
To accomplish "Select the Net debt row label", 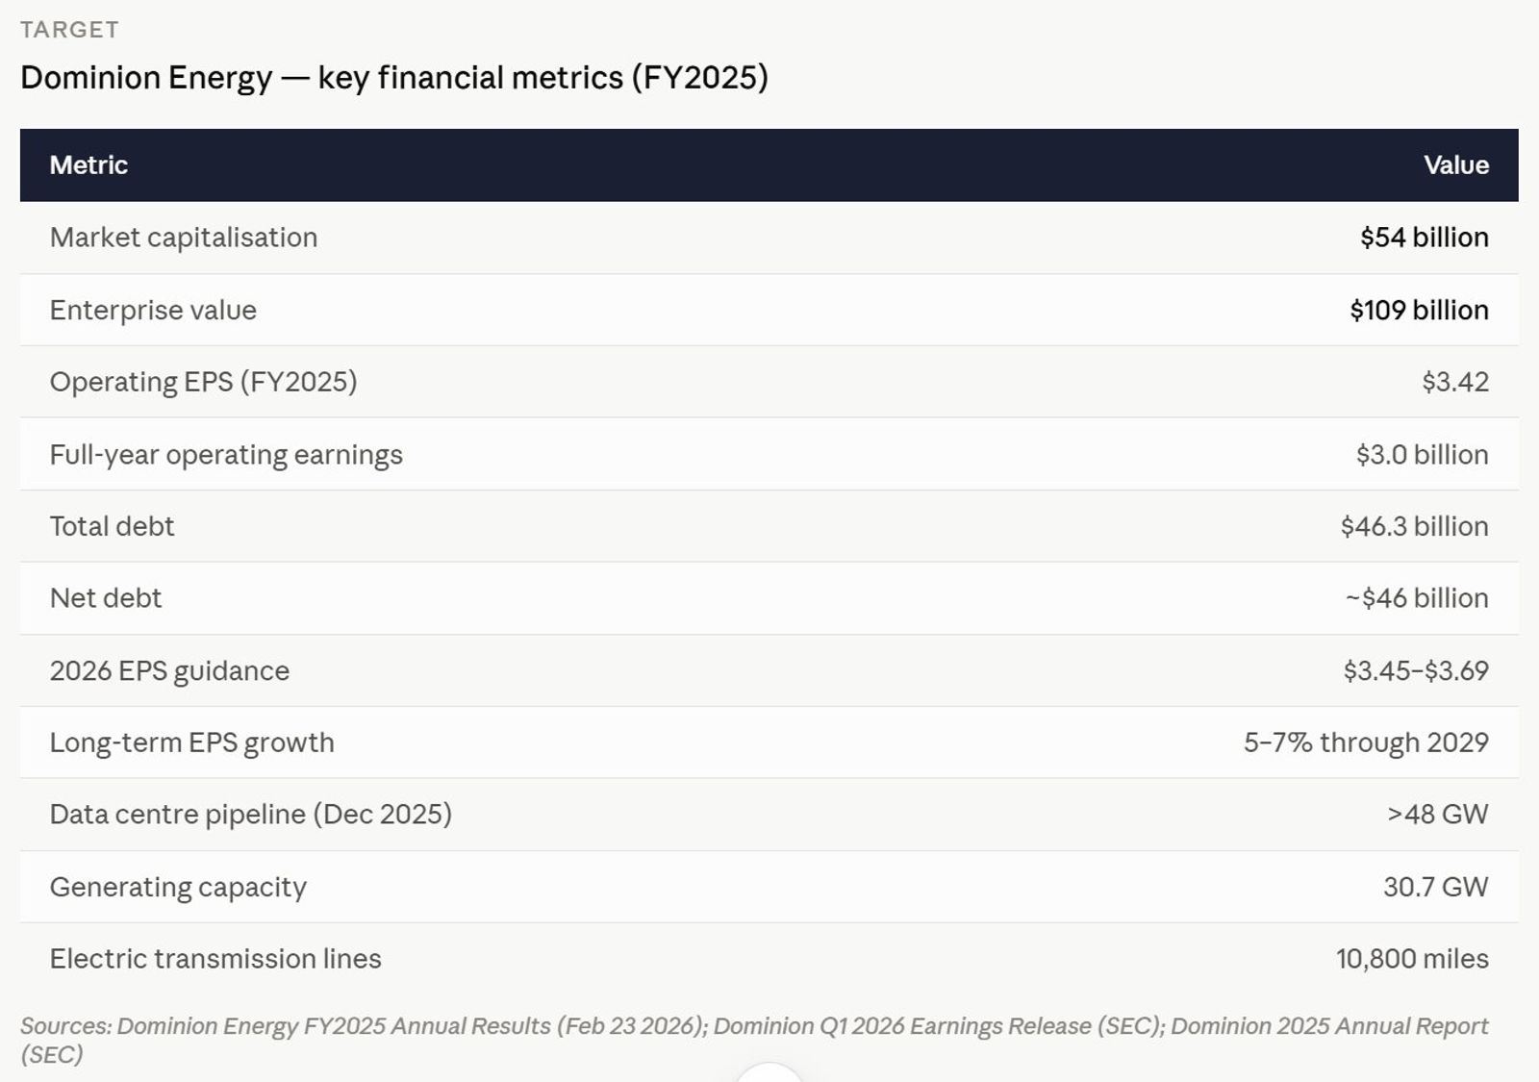I will tap(106, 598).
